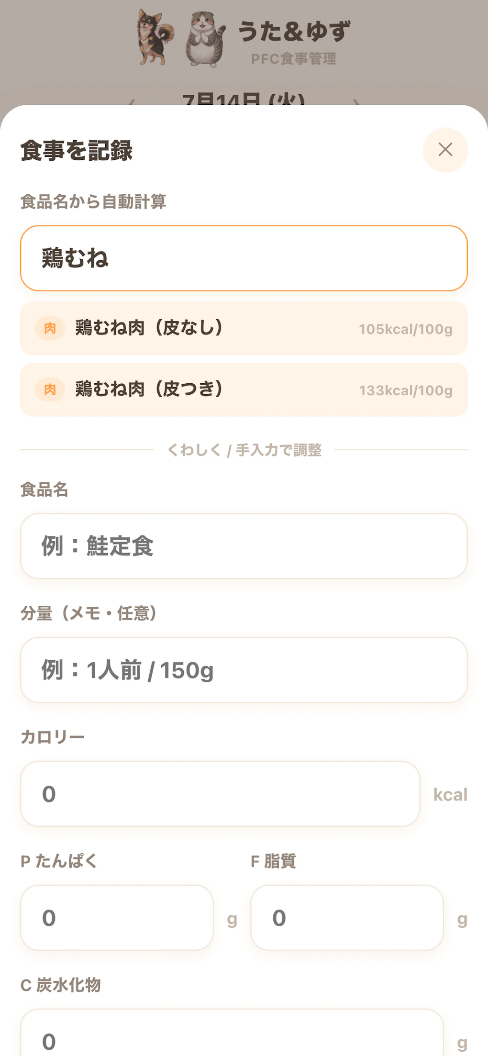Click the 肉 badge on 鶏むね肉（皮つき）
This screenshot has height=1056, width=488.
point(50,389)
